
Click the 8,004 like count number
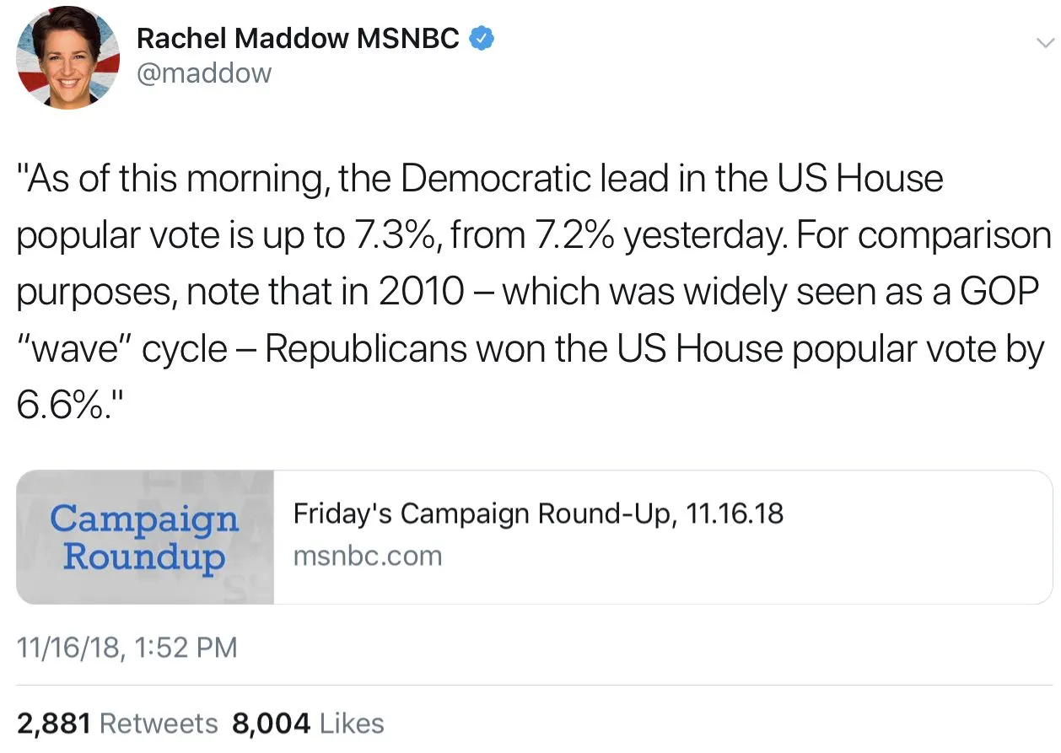click(272, 723)
